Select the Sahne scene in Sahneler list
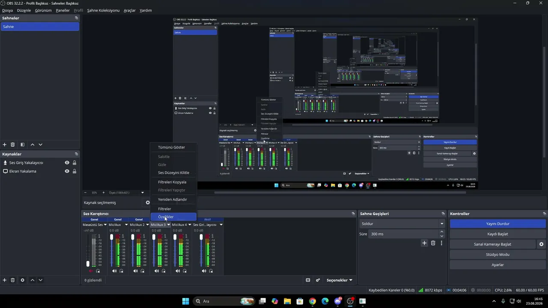Image resolution: width=548 pixels, height=308 pixels. coord(40,27)
